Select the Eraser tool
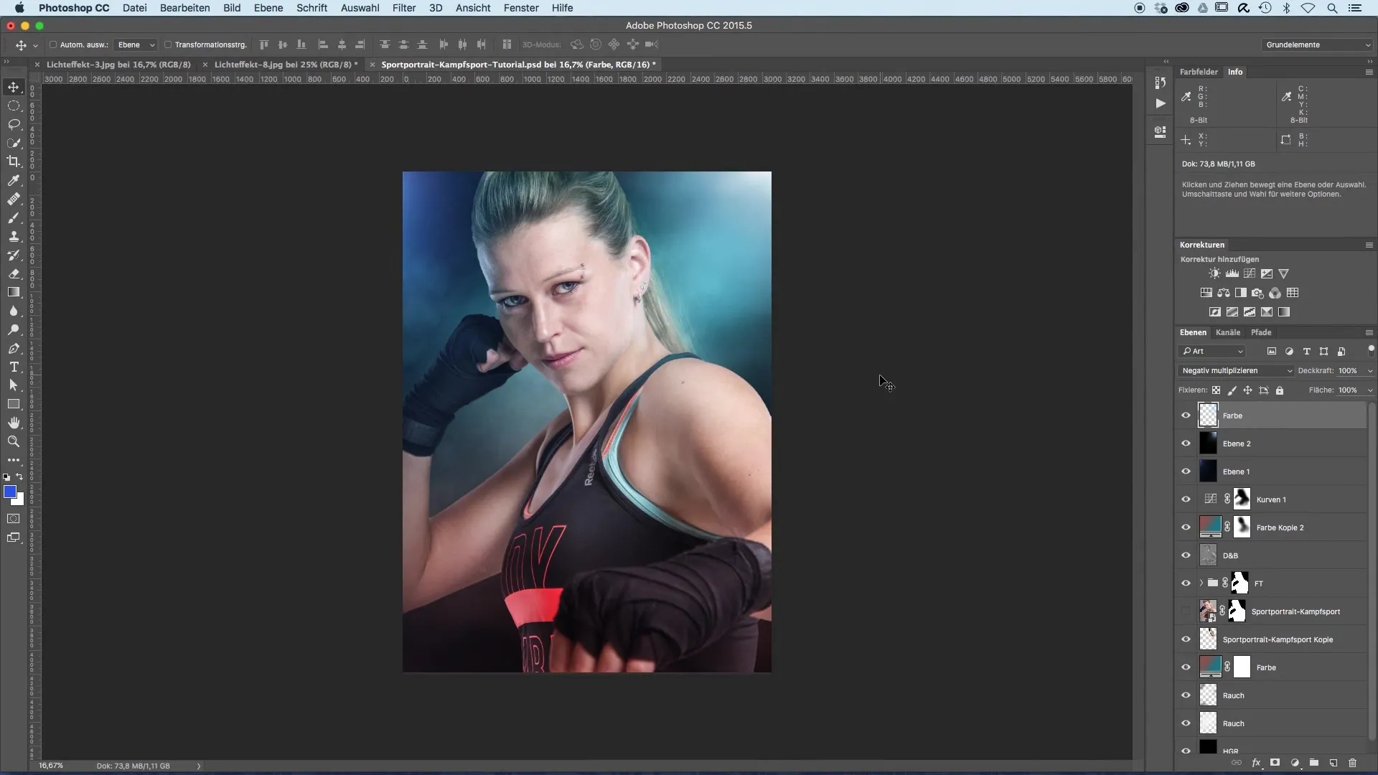1378x775 pixels. coord(14,273)
